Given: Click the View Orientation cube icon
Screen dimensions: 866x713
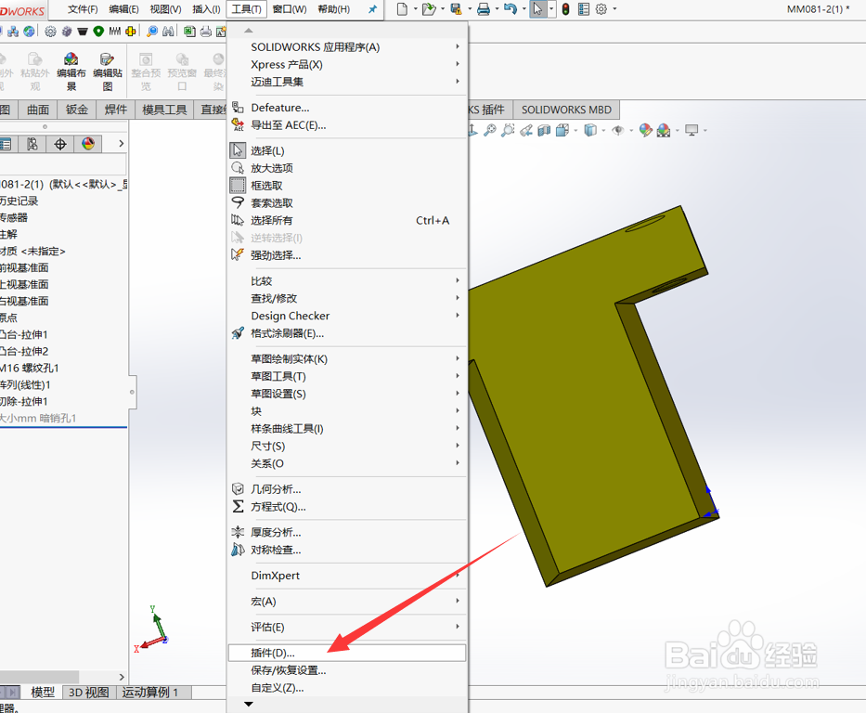Looking at the screenshot, I should (562, 132).
